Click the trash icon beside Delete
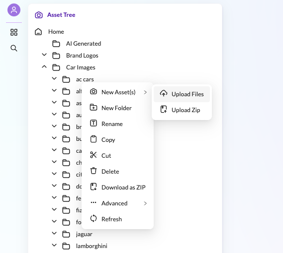Screen dimensions: 283x253 coord(94,171)
